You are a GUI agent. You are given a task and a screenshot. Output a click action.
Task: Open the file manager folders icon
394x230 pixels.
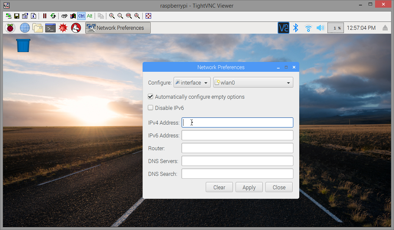pyautogui.click(x=38, y=28)
